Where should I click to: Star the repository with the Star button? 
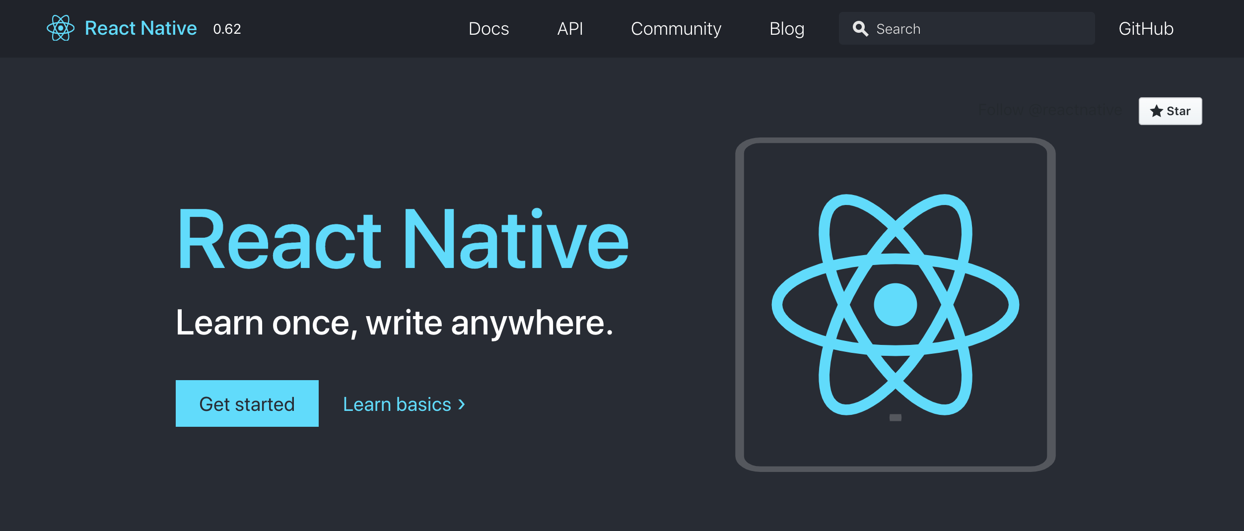point(1170,111)
